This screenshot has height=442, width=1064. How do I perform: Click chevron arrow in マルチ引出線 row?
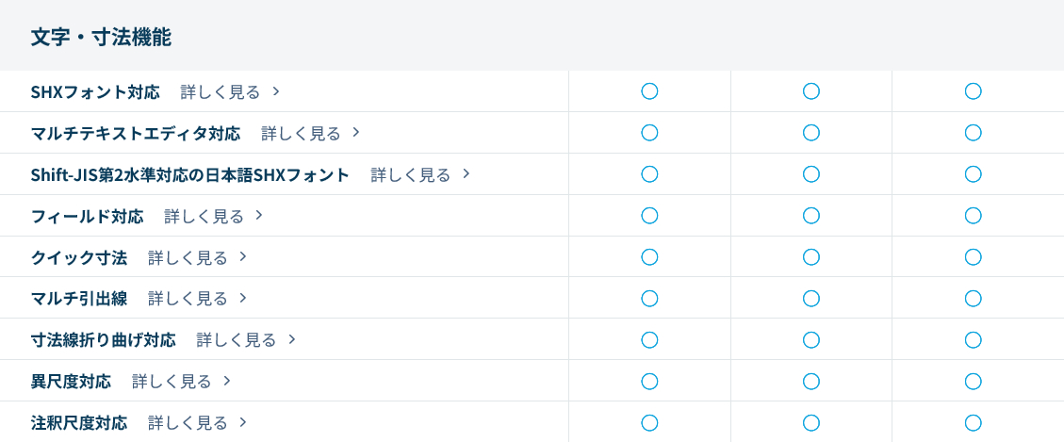[x=243, y=298]
